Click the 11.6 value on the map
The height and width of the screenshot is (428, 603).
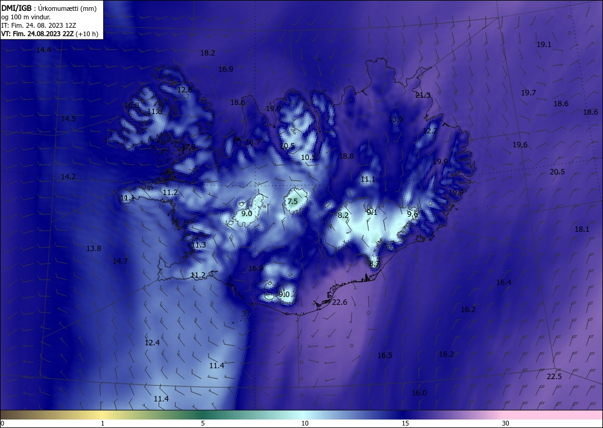[x=154, y=112]
